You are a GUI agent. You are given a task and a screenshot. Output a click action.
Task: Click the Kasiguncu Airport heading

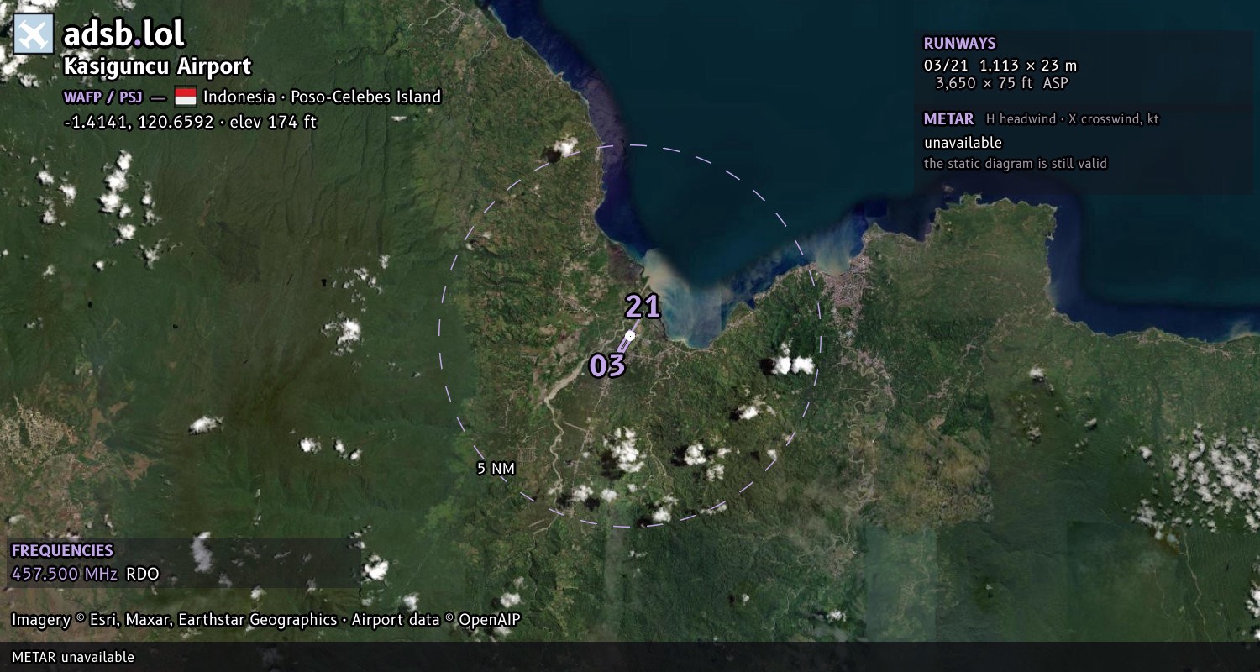click(157, 66)
